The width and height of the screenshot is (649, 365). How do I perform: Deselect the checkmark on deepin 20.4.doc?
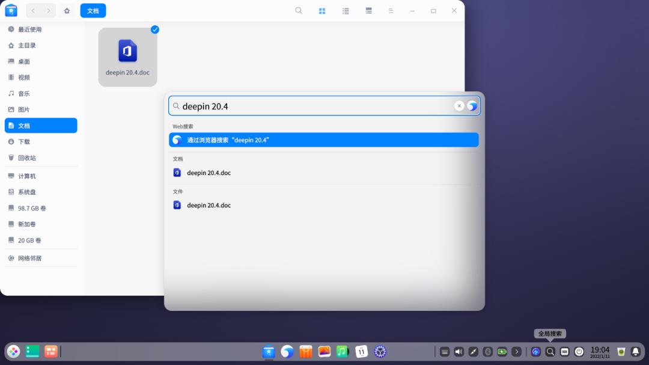[x=154, y=29]
